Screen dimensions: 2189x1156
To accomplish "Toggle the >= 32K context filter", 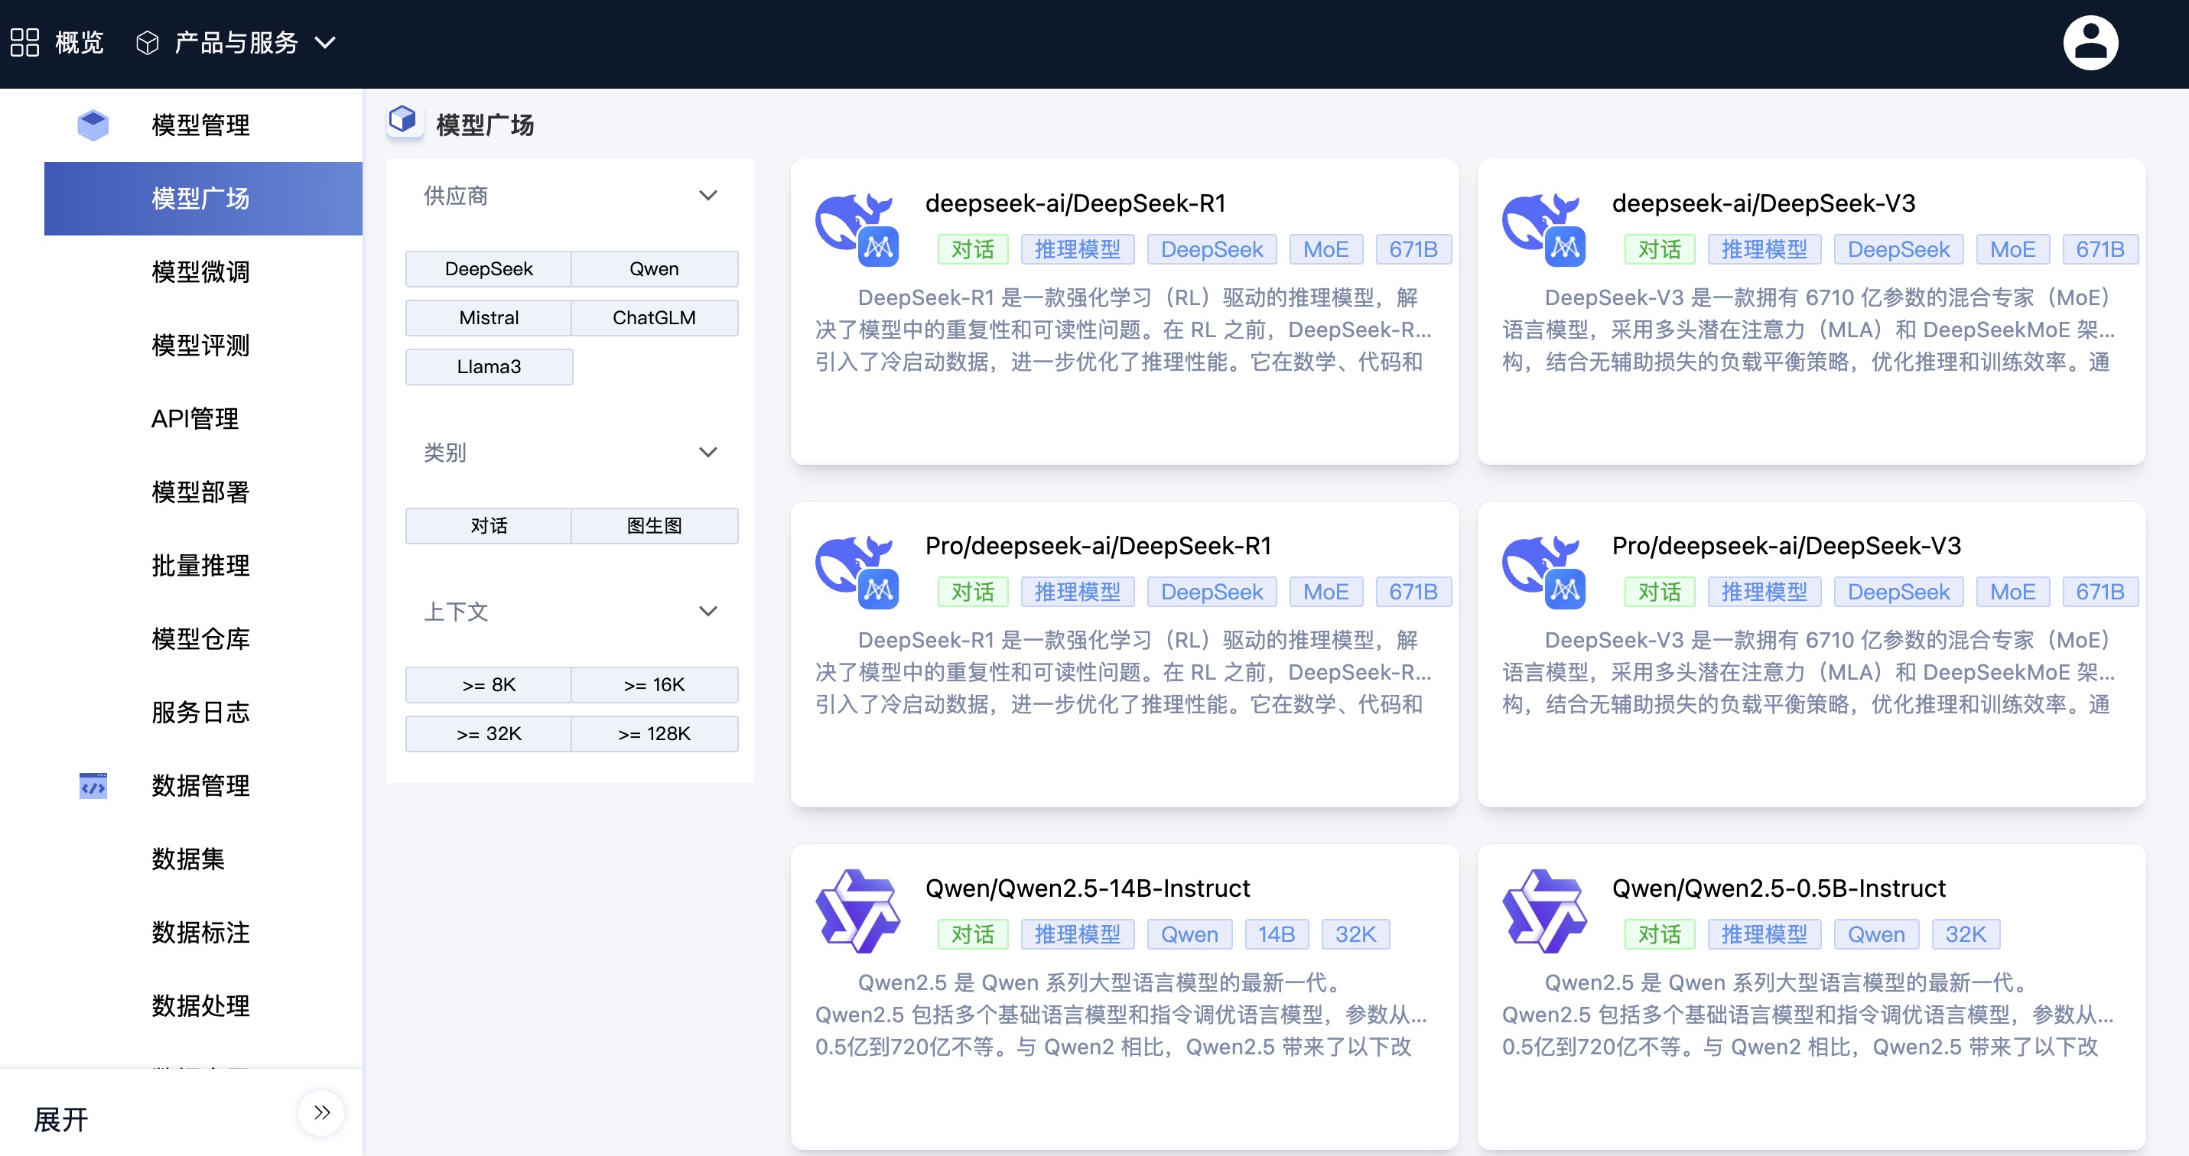I will coord(489,734).
